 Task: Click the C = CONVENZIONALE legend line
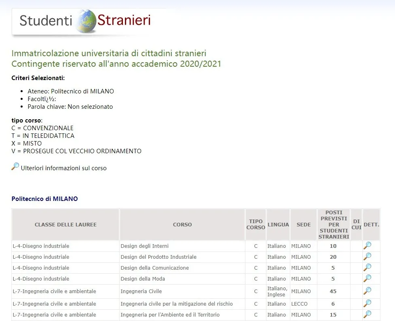[42, 128]
